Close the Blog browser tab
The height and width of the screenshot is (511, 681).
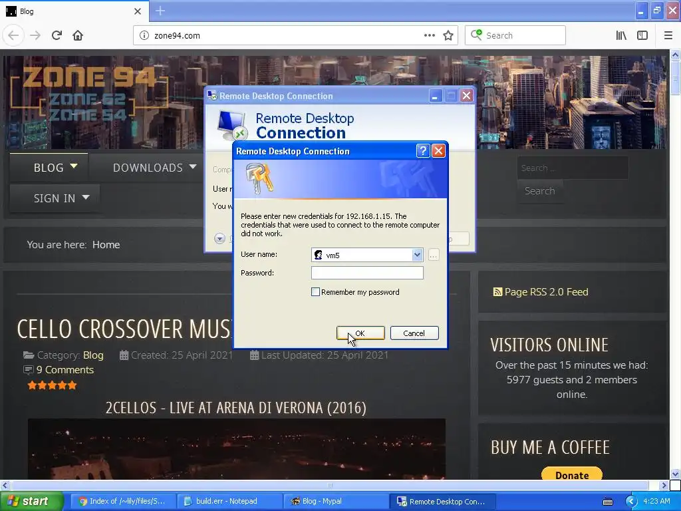(137, 11)
